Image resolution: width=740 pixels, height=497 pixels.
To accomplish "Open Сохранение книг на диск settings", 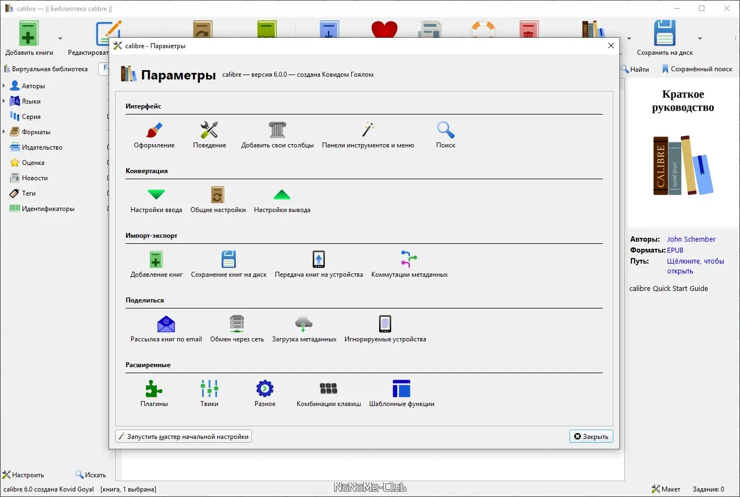I will (229, 265).
